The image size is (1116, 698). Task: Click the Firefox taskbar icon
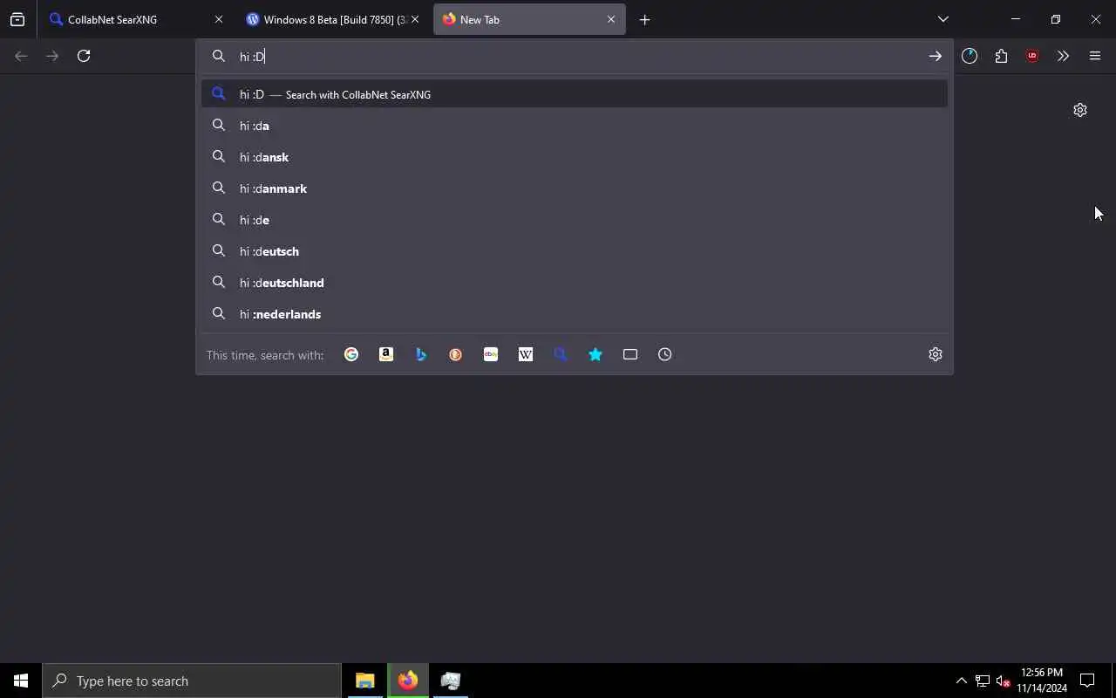pyautogui.click(x=407, y=681)
